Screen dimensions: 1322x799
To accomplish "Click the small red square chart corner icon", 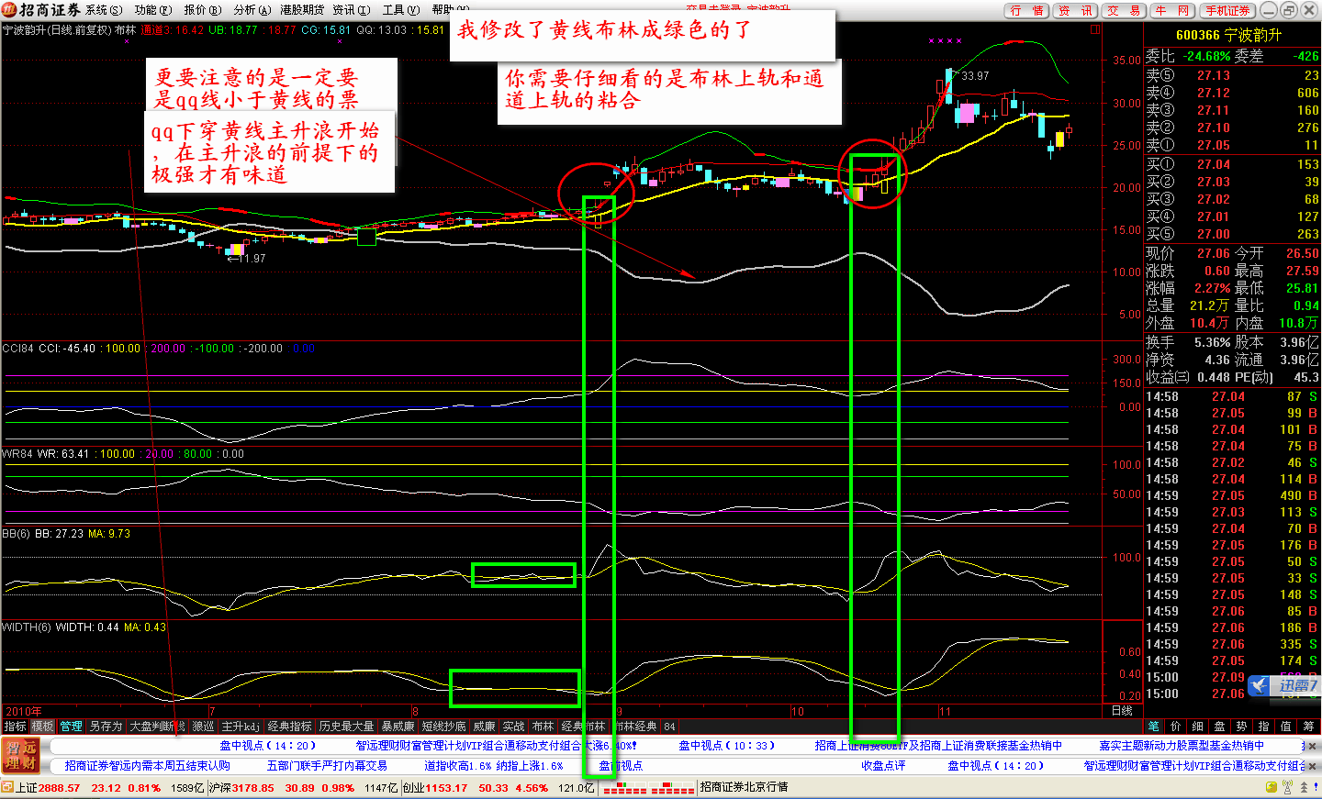I will pyautogui.click(x=1094, y=29).
